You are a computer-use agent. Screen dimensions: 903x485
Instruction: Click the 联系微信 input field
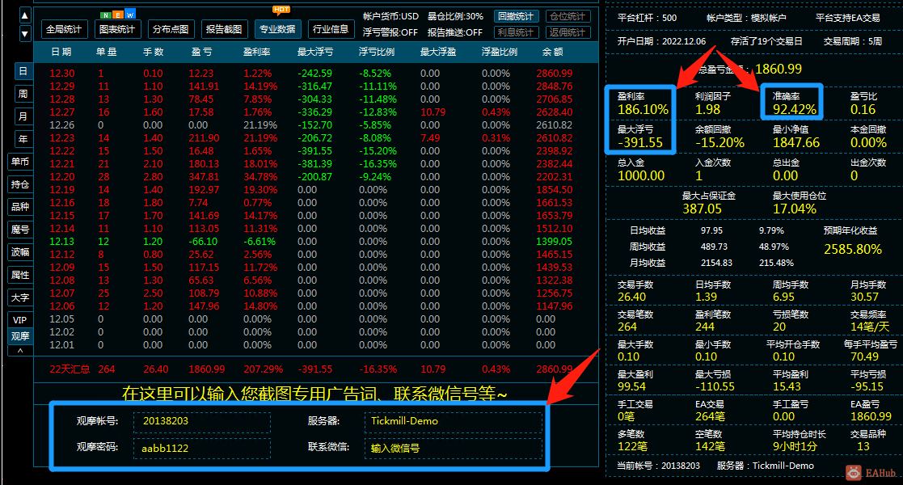[454, 449]
